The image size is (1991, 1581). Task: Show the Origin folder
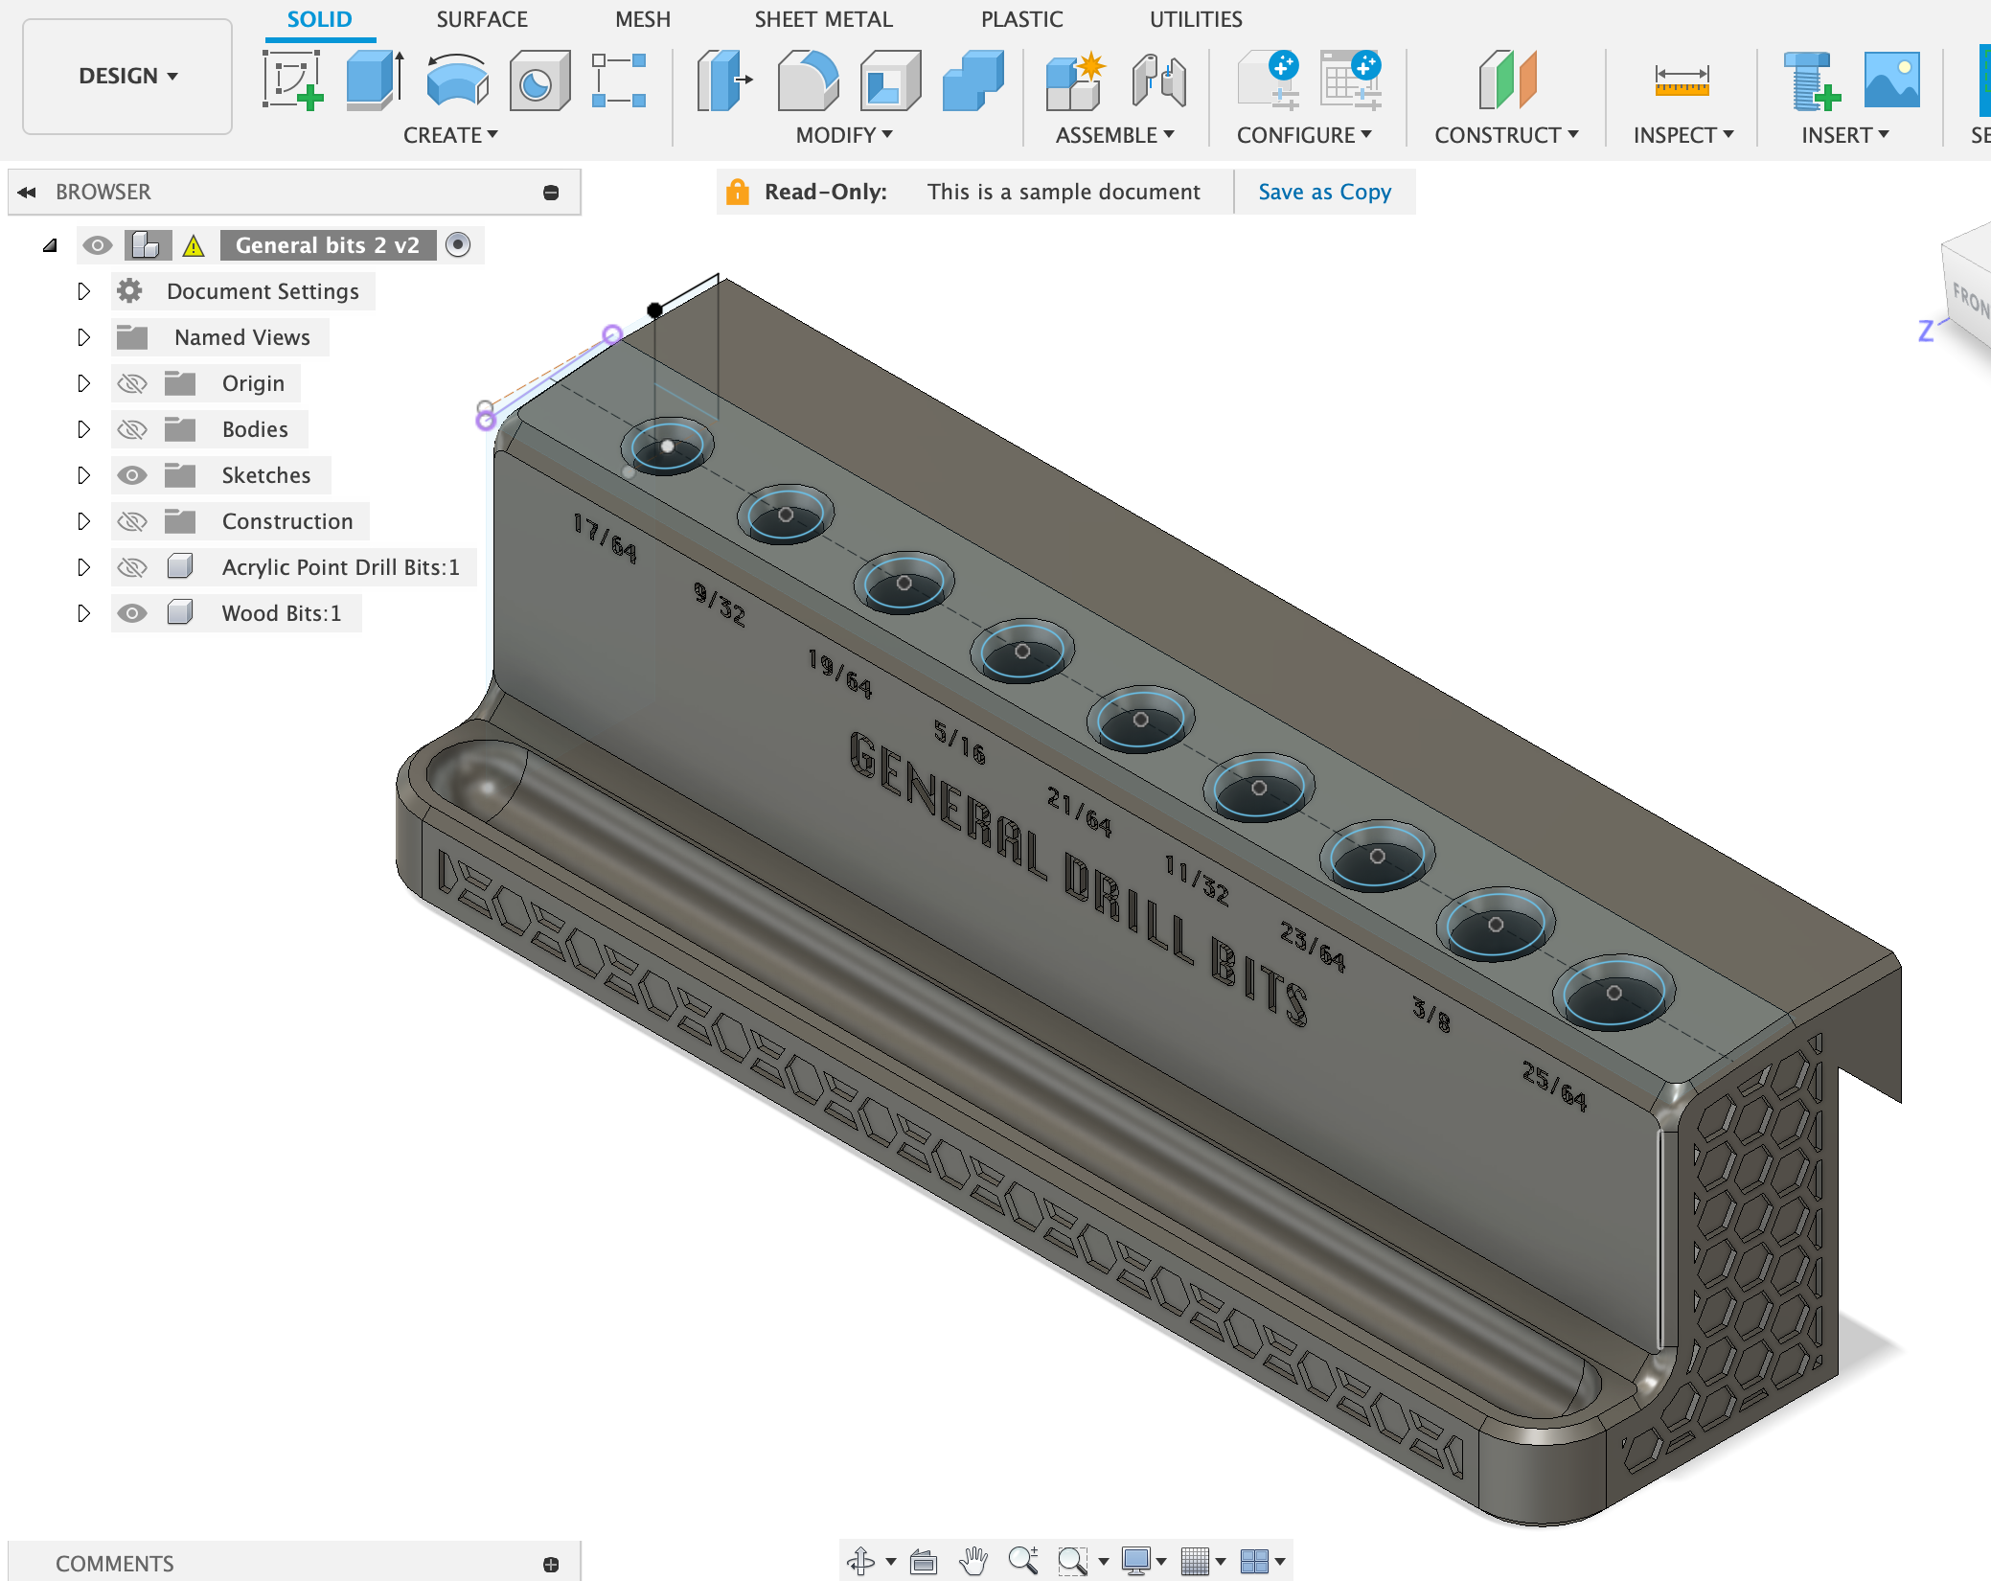coord(132,384)
